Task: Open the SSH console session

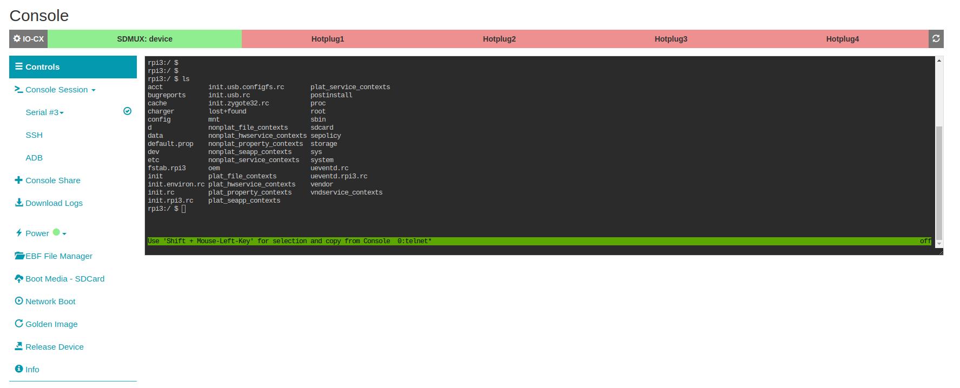Action: (x=34, y=135)
